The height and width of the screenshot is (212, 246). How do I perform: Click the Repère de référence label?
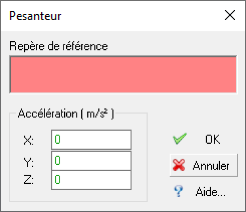point(58,46)
